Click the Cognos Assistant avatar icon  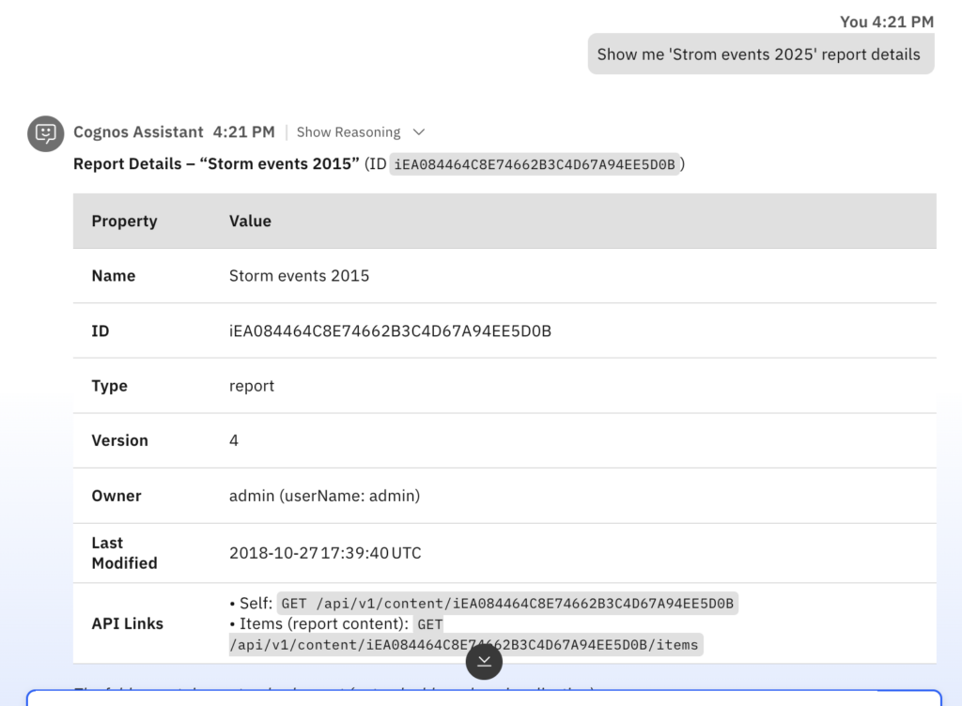pyautogui.click(x=45, y=133)
